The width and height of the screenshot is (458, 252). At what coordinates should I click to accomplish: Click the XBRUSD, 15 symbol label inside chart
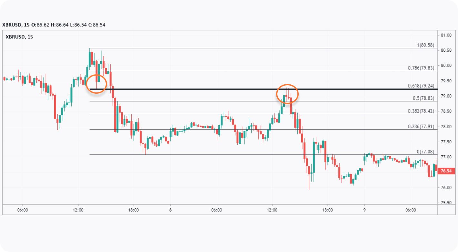pos(19,37)
